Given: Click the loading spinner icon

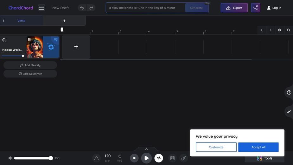Looking at the screenshot, I should pyautogui.click(x=4, y=40).
